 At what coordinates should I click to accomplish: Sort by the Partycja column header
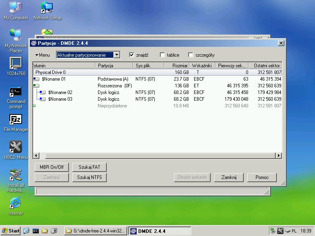114,66
